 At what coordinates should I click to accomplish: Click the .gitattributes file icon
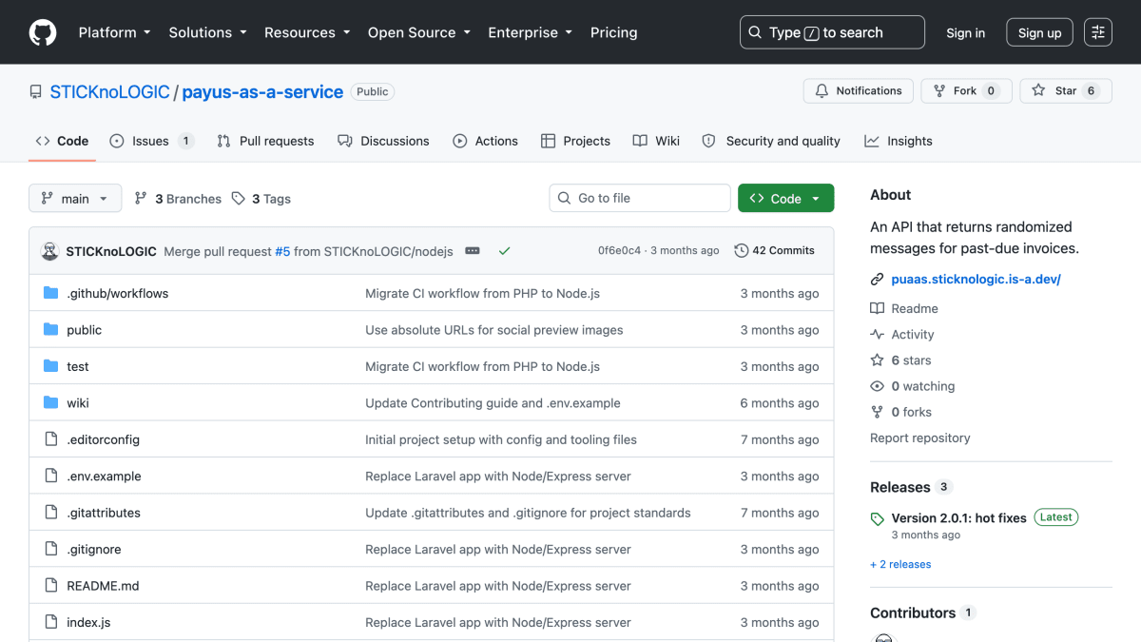tap(51, 513)
